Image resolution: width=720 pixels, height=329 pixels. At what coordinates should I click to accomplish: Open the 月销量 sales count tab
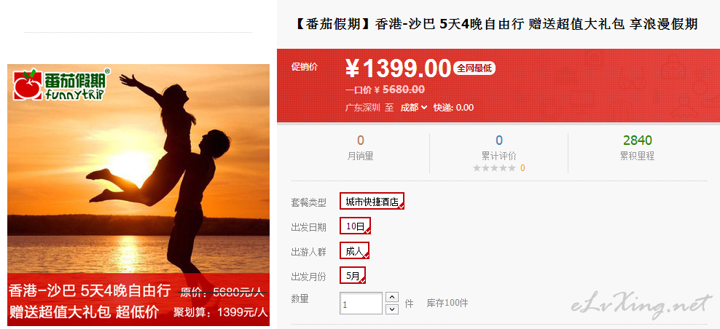click(x=361, y=148)
